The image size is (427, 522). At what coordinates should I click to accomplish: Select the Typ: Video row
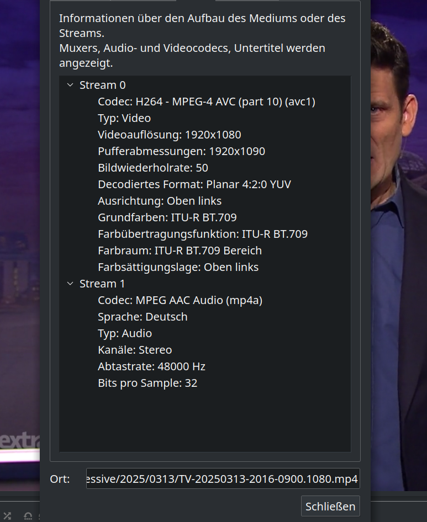click(x=124, y=118)
